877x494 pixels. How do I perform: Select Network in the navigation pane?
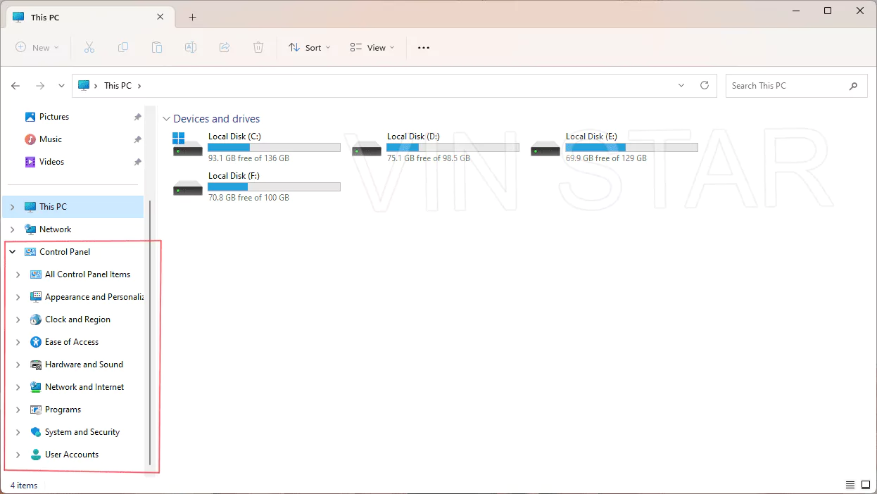(55, 229)
